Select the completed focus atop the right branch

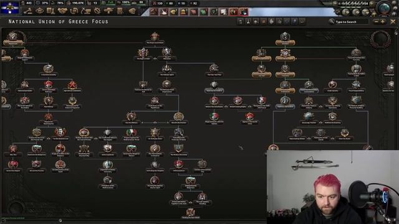(285, 39)
